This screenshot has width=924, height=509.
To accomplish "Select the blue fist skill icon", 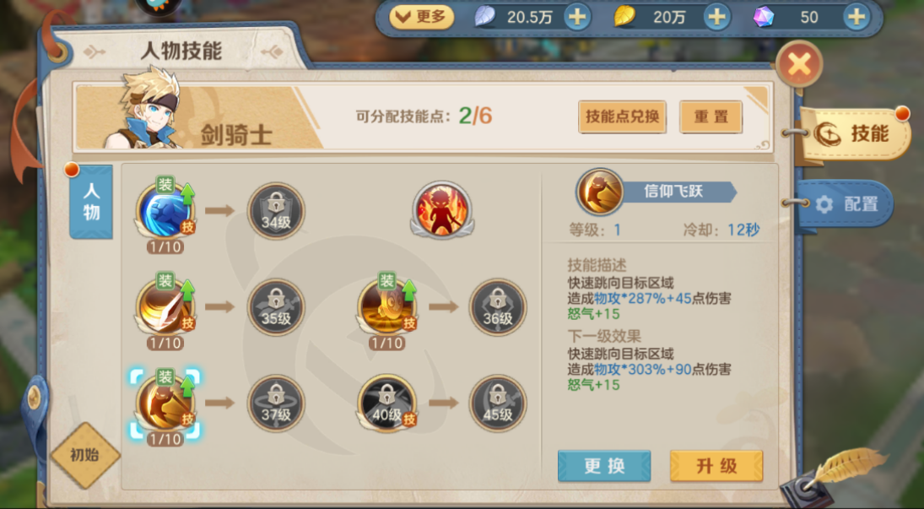I will tap(165, 210).
